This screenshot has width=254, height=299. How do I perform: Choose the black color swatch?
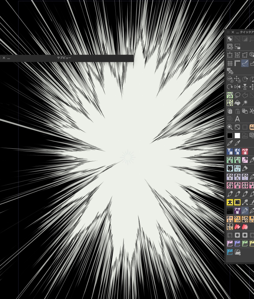click(230, 136)
